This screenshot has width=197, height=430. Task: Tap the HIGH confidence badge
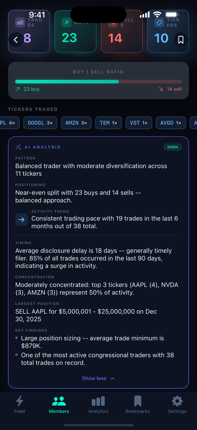pos(173,147)
